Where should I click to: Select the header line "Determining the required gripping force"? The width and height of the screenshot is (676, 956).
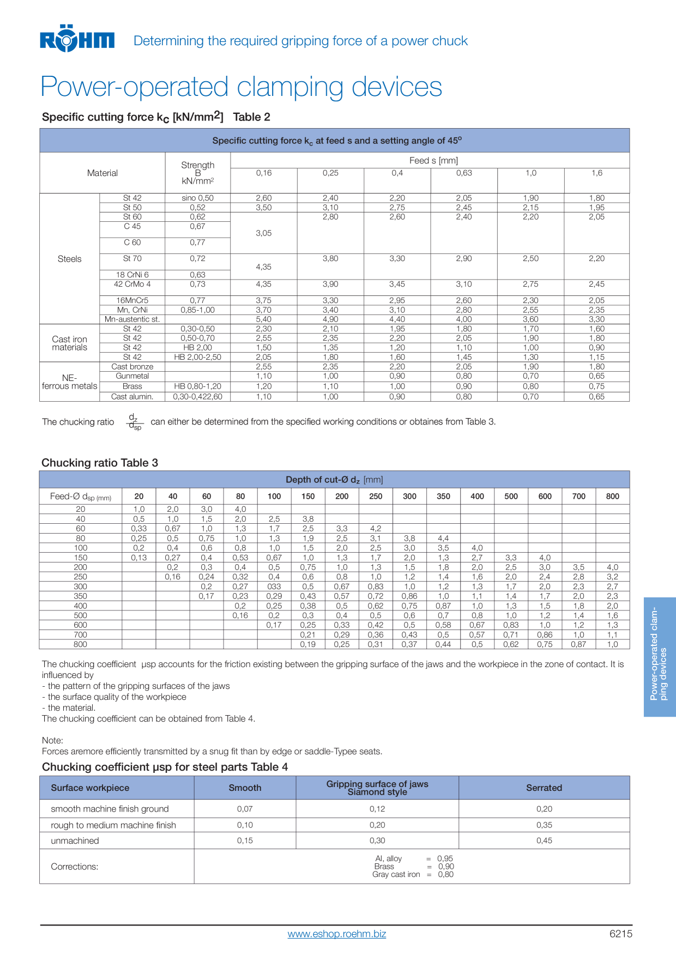click(300, 41)
